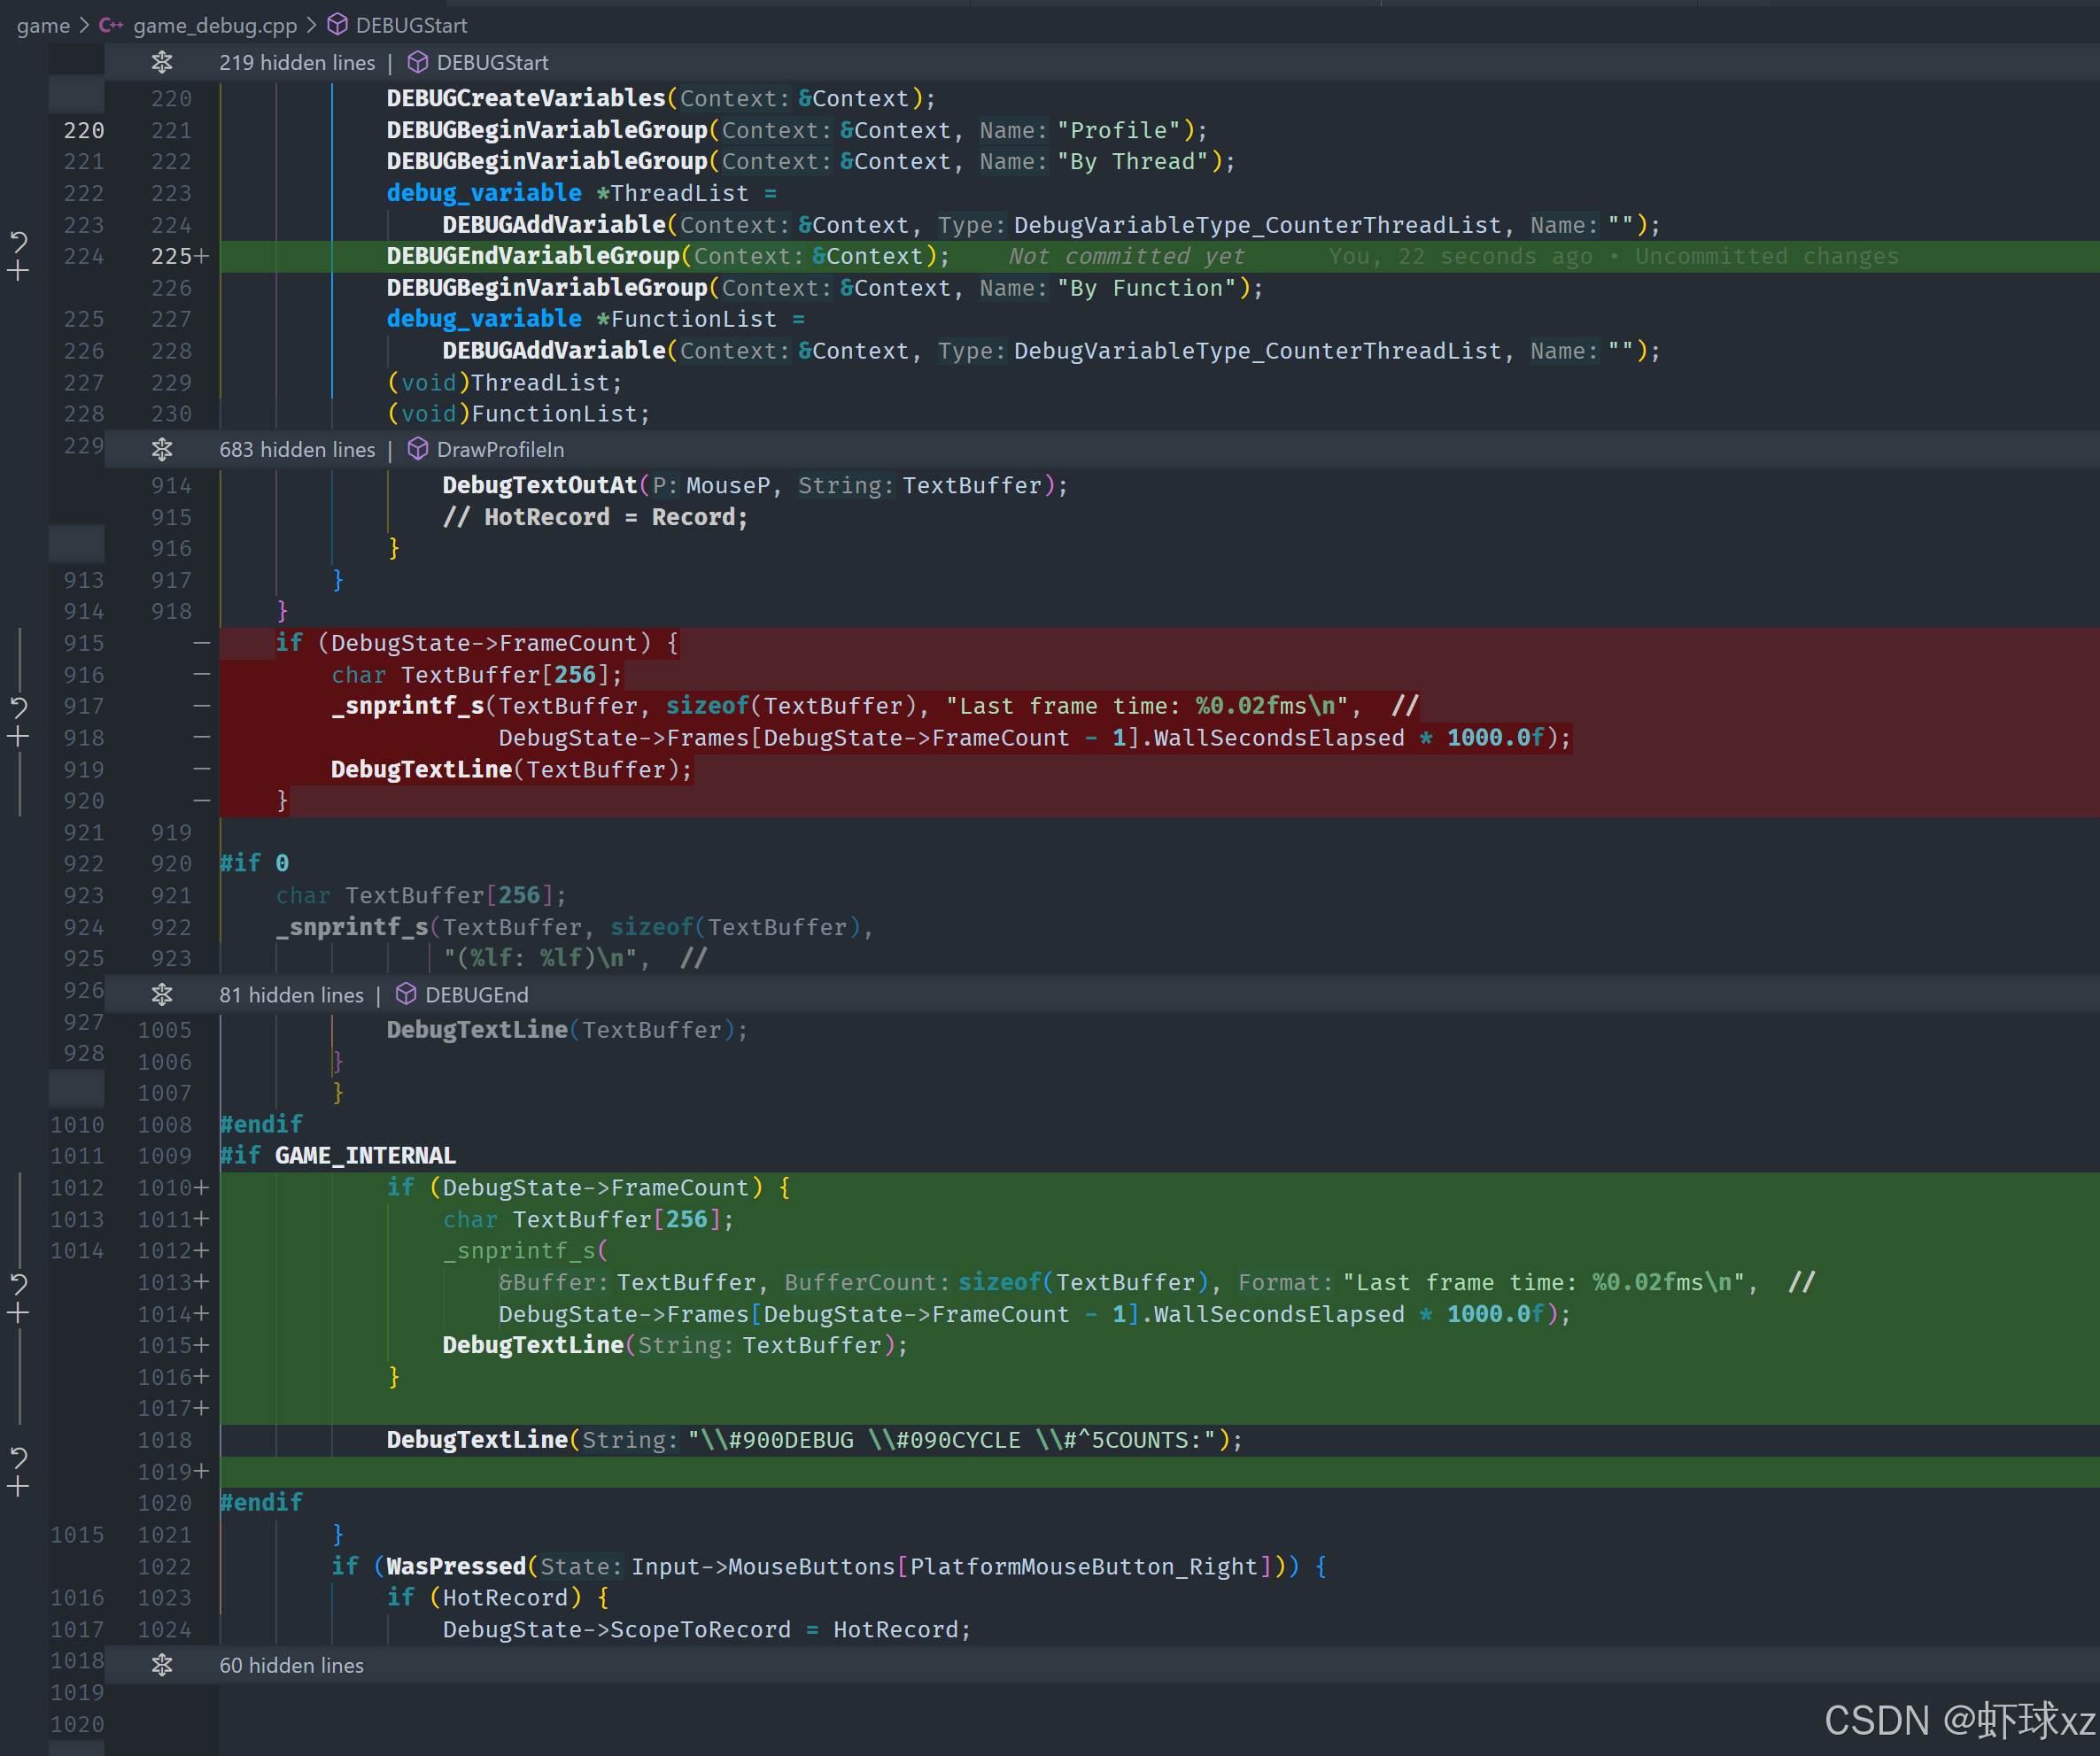Revert the blank line added before #endif
This screenshot has width=2100, height=1756.
click(18, 1456)
